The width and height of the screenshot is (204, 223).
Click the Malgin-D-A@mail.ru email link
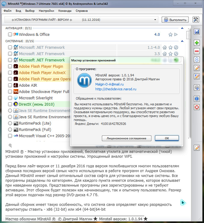coord(109,84)
